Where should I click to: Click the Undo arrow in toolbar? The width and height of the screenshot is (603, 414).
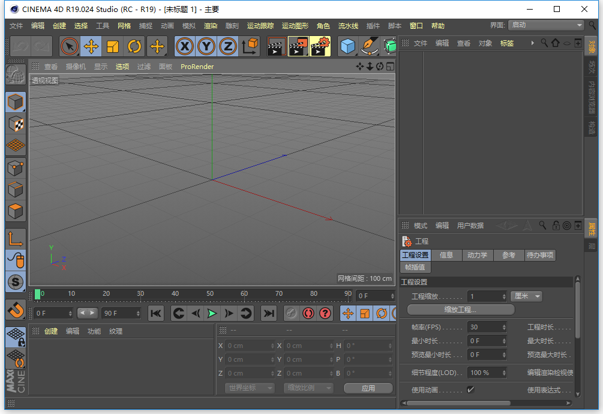21,47
